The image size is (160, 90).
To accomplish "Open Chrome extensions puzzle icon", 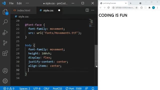I will tap(149, 8).
